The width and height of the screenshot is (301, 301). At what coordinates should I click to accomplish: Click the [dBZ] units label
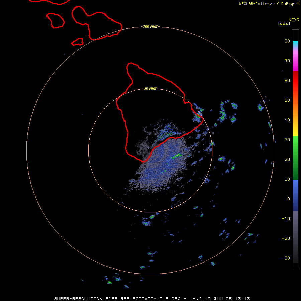click(284, 23)
